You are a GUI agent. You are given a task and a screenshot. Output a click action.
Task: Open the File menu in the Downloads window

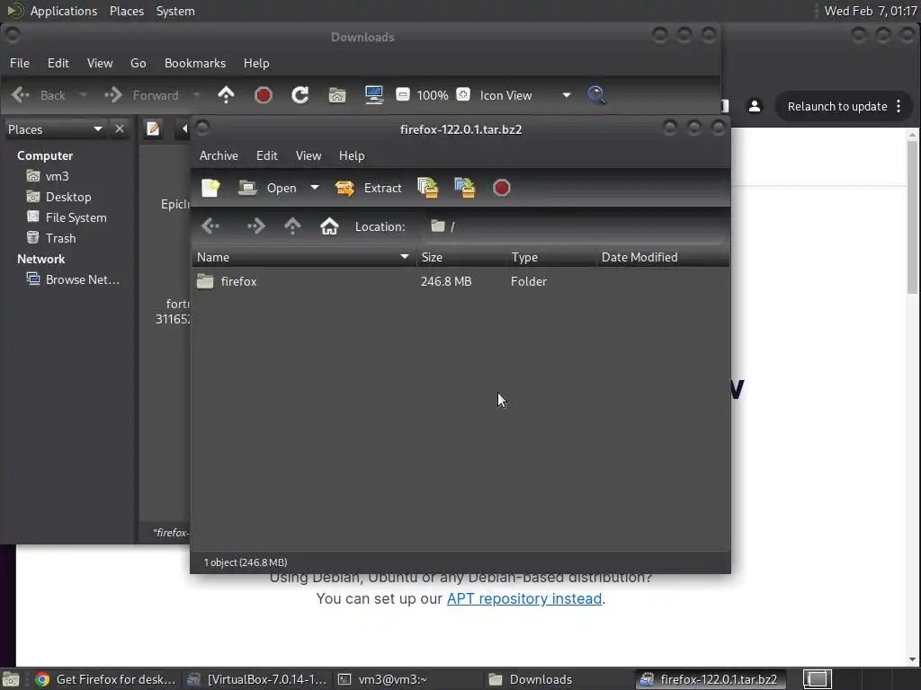20,63
